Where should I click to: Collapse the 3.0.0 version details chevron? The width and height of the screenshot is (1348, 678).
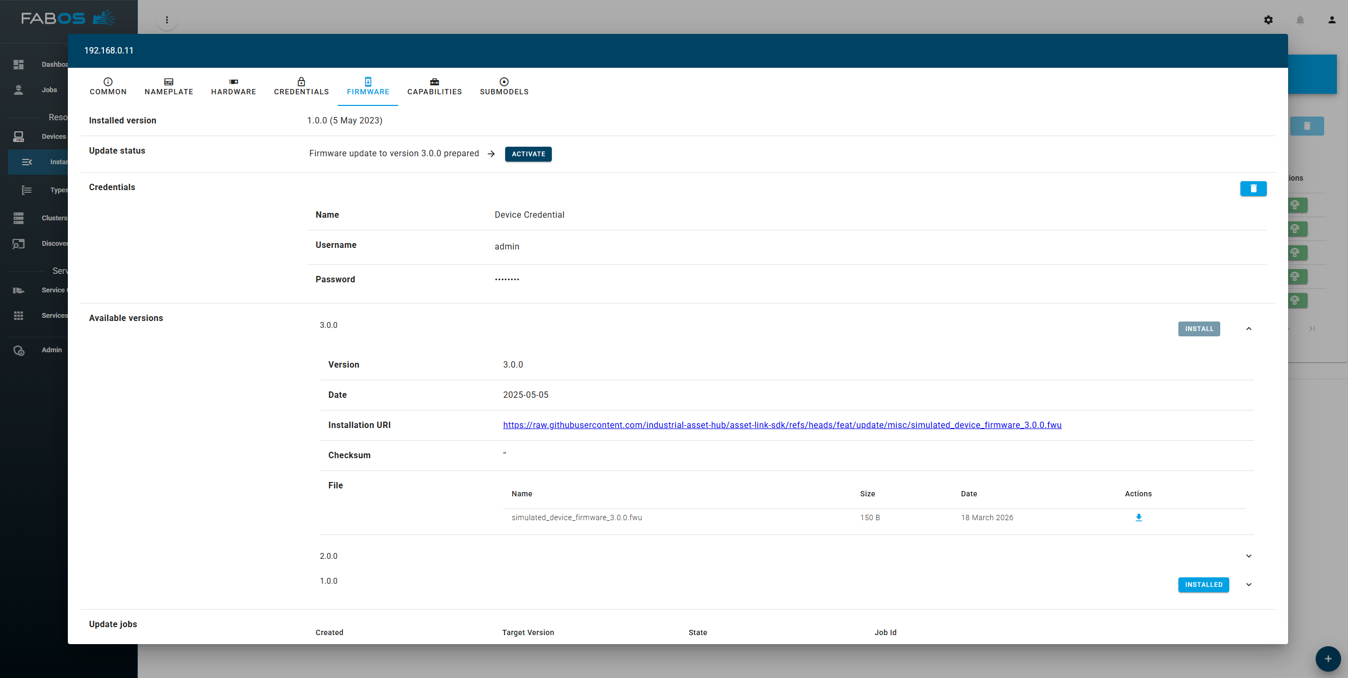pos(1249,328)
